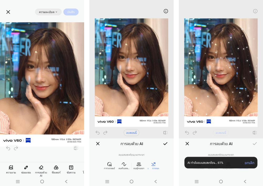Expand the ความละเอียด resolution dropdown
This screenshot has width=263, height=186.
pos(48,12)
